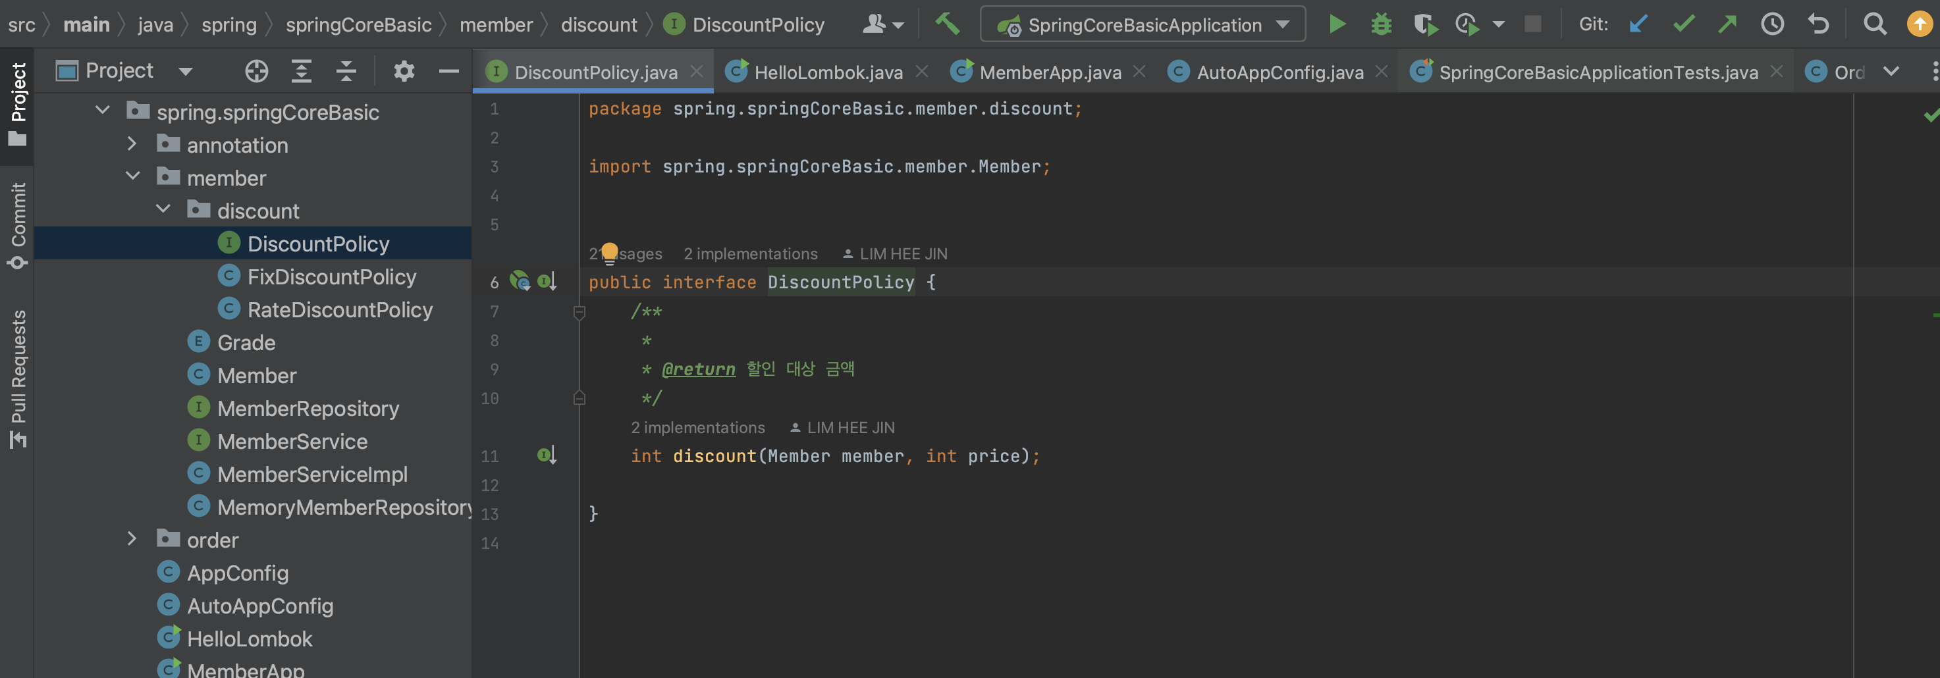Close the HelloLombok.java tab
The height and width of the screenshot is (678, 1940).
(x=922, y=72)
